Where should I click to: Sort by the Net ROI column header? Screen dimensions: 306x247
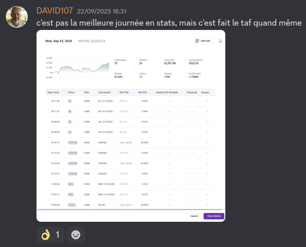click(x=142, y=92)
